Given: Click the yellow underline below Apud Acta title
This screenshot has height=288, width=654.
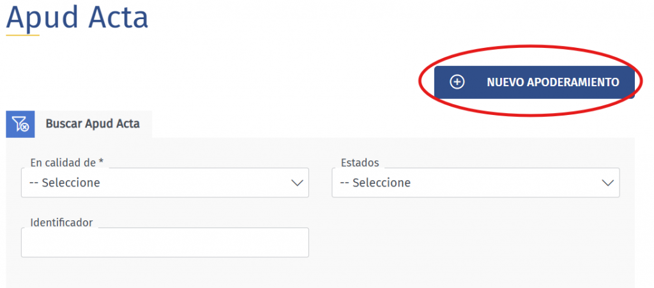Looking at the screenshot, I should (x=23, y=34).
